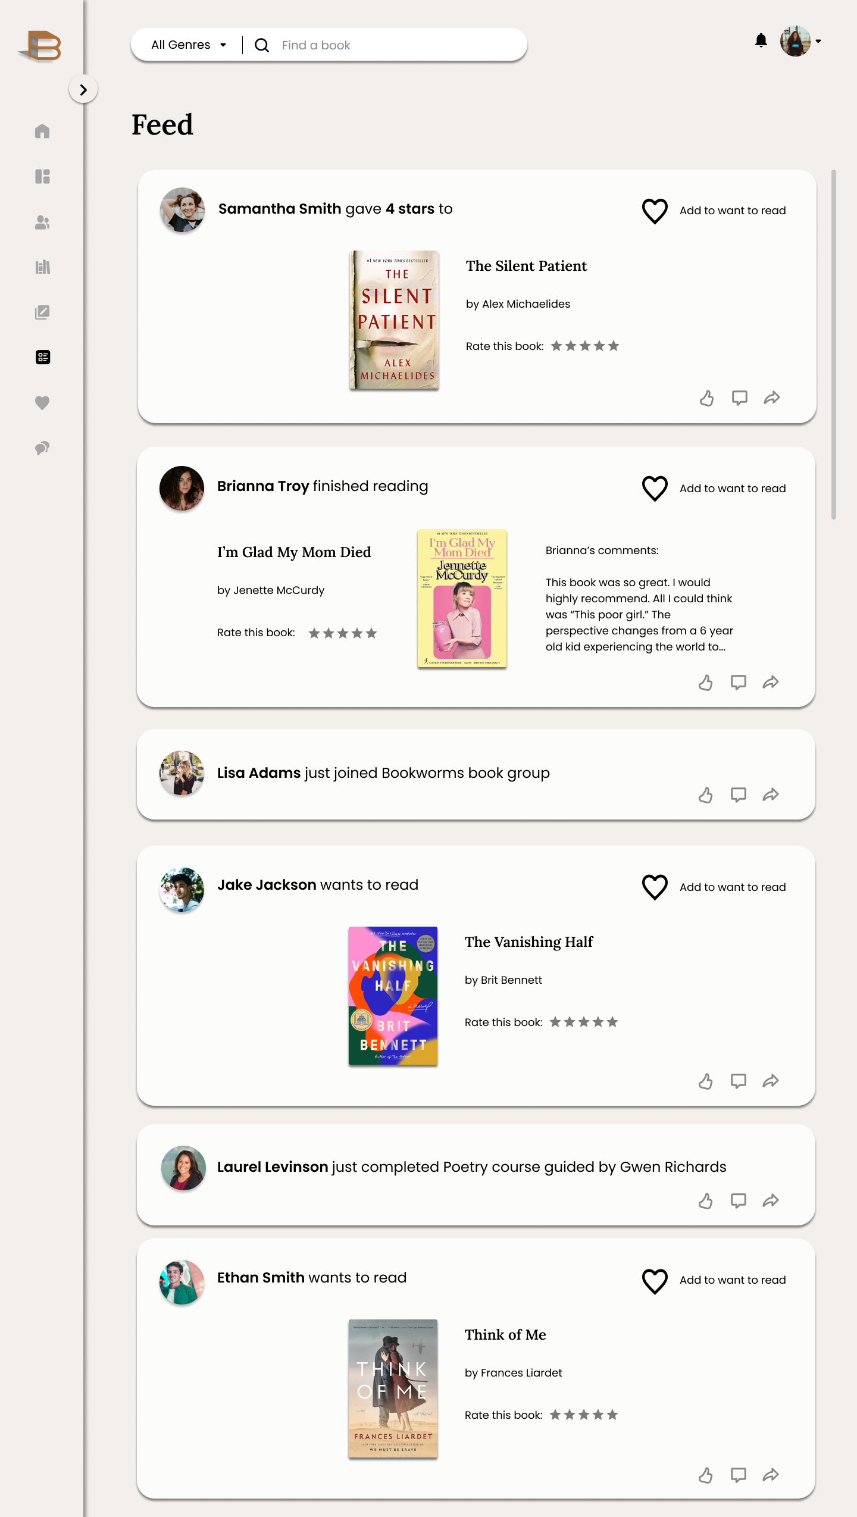
Task: Go to Home in sidebar
Action: [42, 131]
